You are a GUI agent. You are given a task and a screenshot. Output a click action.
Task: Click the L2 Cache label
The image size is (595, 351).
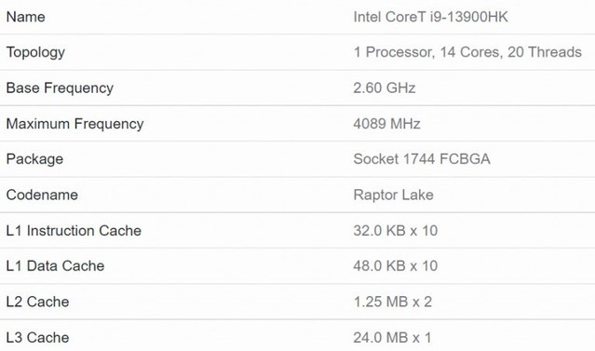pos(37,302)
